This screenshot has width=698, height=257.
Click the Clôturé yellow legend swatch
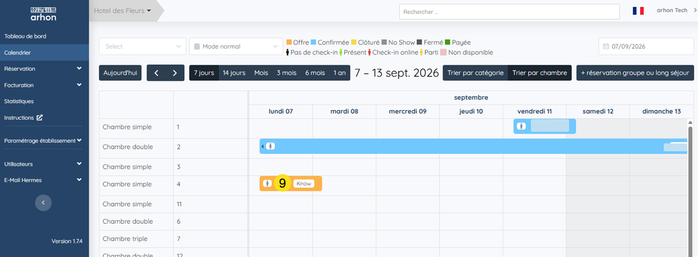[354, 42]
